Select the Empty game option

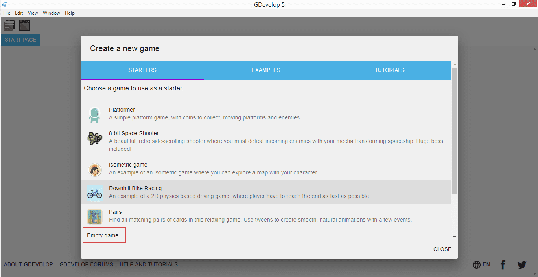pos(103,235)
